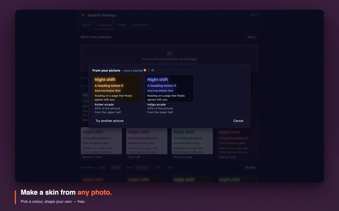Click 'from the lower half' text
Viewport: 339px width, 211px height.
point(160,112)
